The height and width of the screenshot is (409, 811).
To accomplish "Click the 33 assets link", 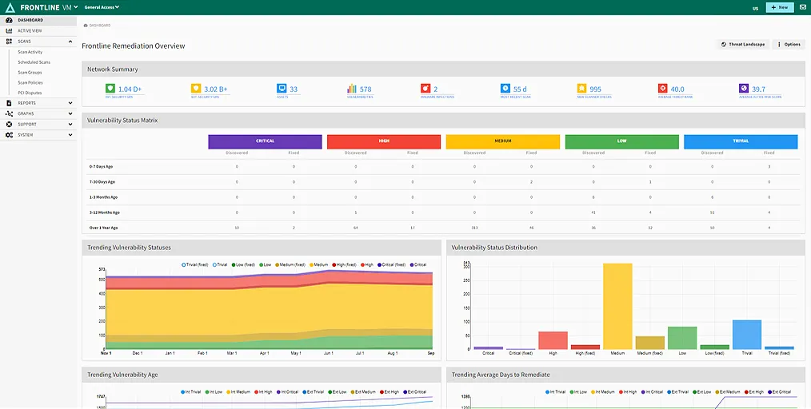I will click(x=294, y=89).
